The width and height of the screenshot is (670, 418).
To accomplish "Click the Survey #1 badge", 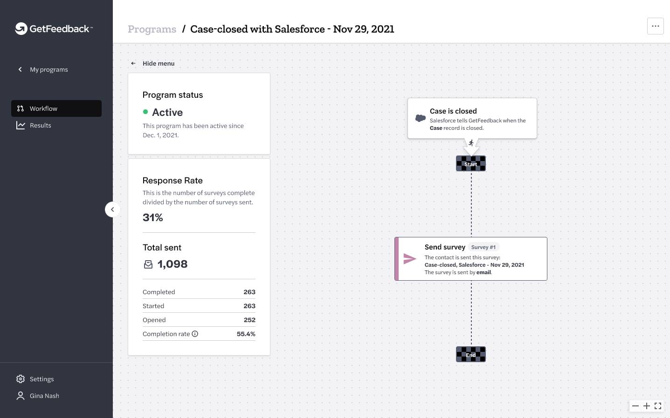I will [483, 247].
